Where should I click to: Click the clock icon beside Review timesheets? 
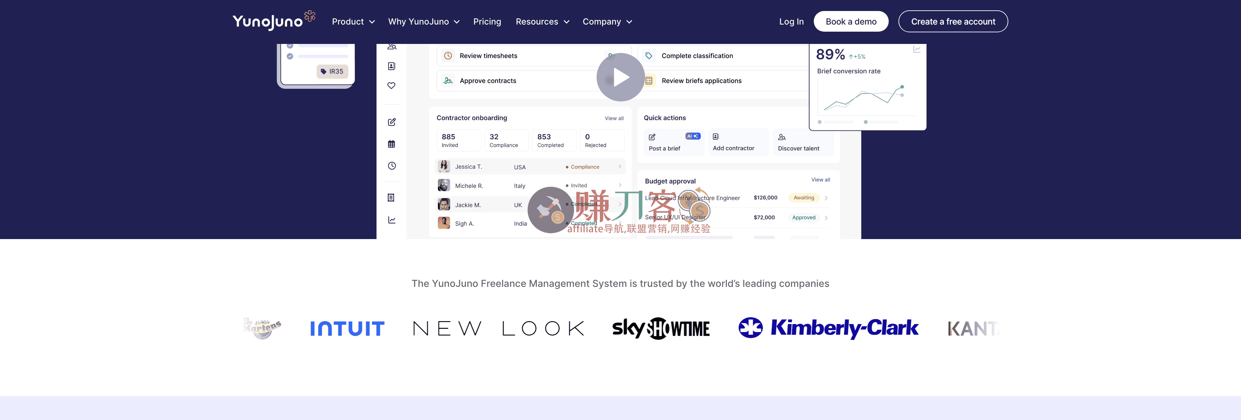448,56
